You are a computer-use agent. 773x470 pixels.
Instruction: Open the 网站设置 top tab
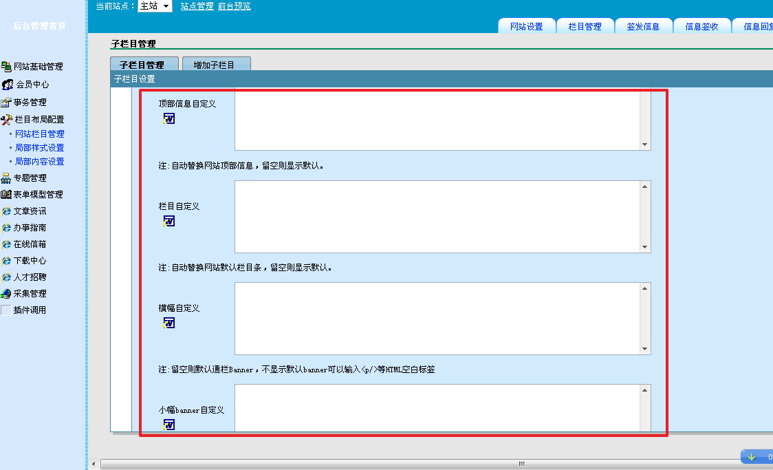point(526,26)
